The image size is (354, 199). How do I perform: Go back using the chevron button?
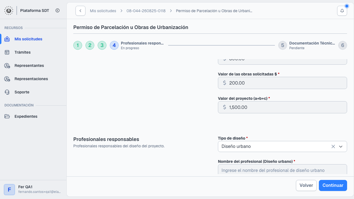click(80, 11)
